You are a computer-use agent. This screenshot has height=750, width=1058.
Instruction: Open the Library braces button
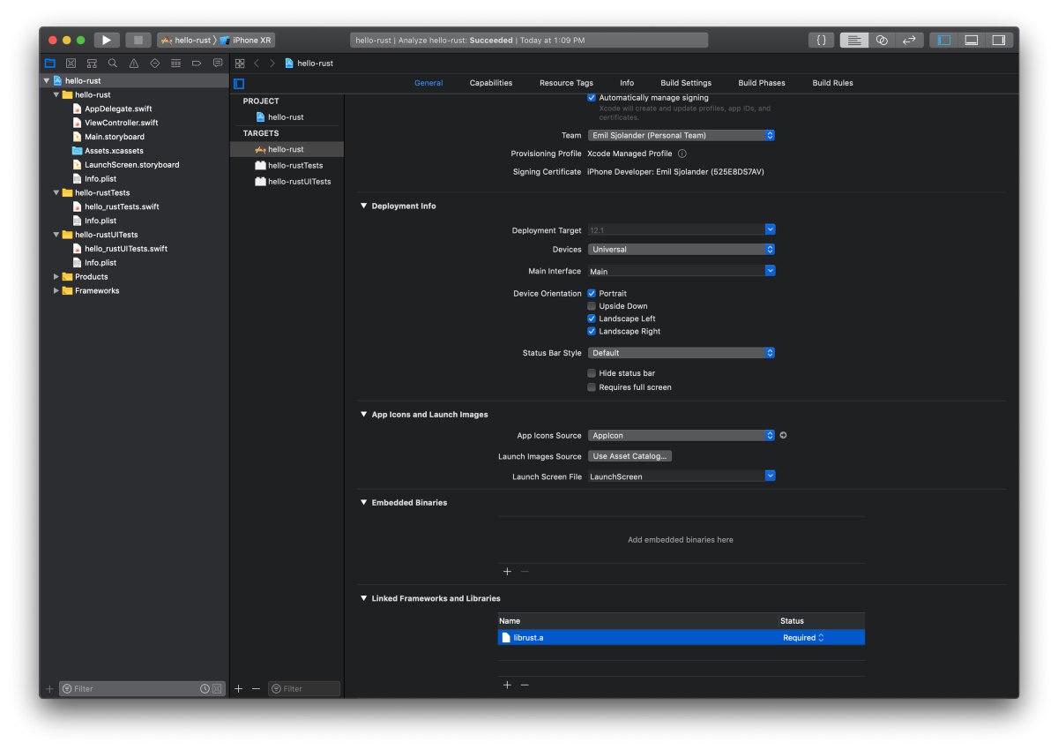[x=821, y=40]
